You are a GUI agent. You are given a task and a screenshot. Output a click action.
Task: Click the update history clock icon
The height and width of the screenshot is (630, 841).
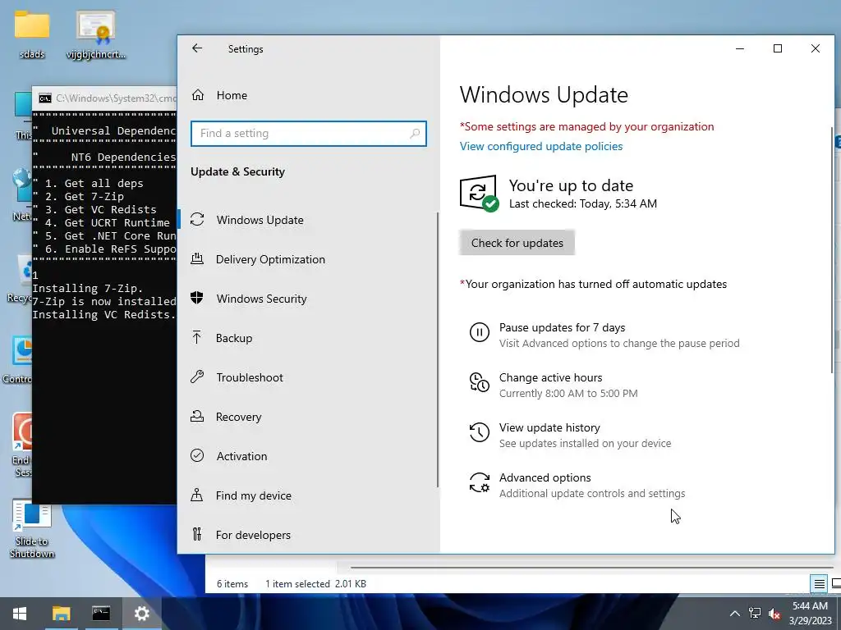(480, 432)
